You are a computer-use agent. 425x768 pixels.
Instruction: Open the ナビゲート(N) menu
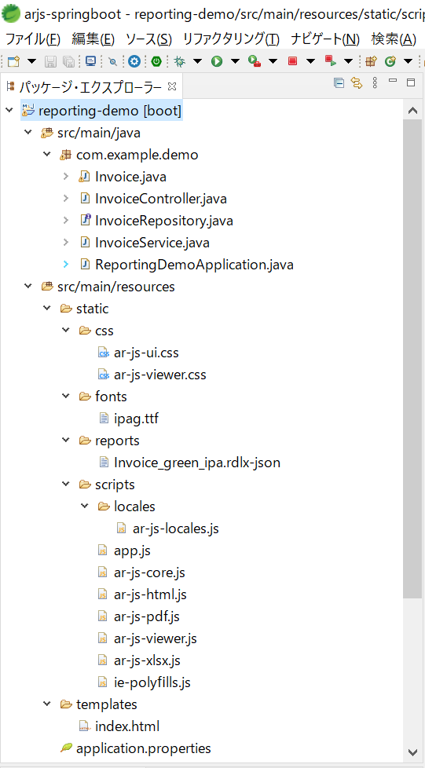(x=325, y=39)
